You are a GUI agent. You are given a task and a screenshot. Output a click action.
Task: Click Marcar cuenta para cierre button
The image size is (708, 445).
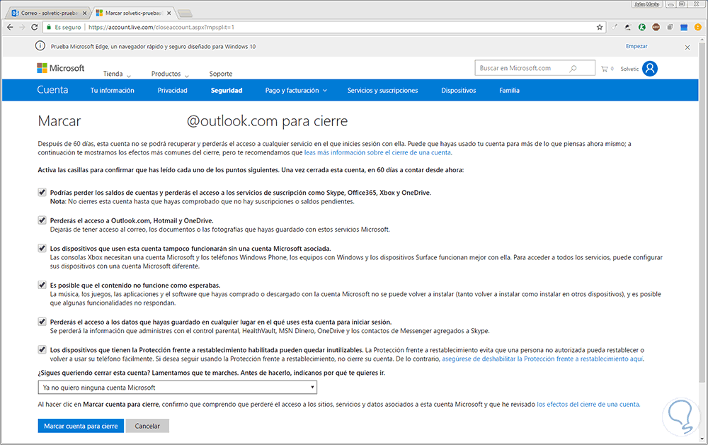click(x=81, y=426)
